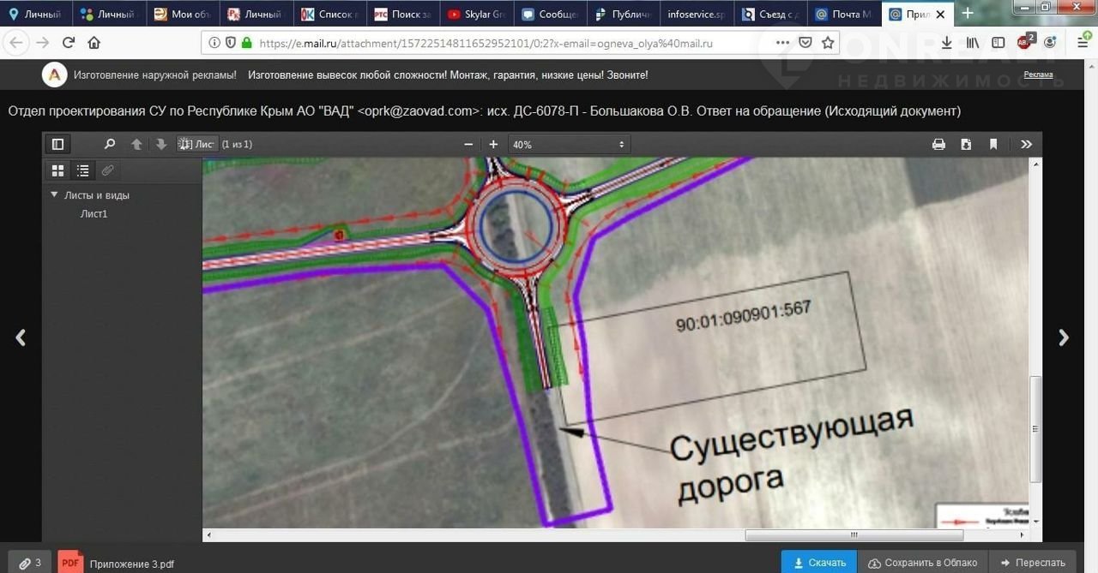Switch to the 'Skylar Gr' YouTube tab
Image resolution: width=1098 pixels, height=573 pixels.
[476, 15]
